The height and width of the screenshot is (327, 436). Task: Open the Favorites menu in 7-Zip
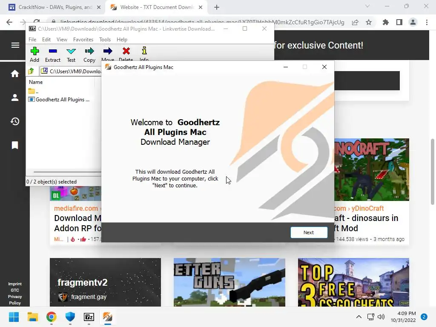point(83,40)
